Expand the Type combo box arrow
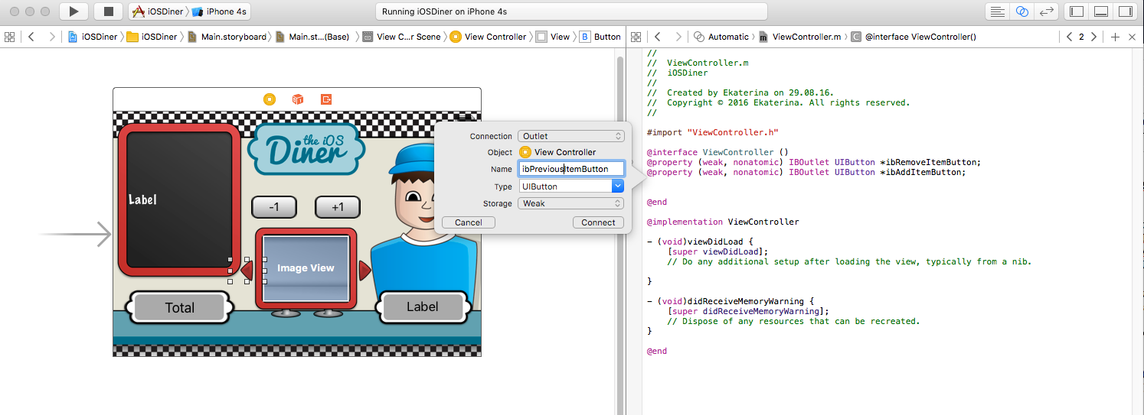The width and height of the screenshot is (1144, 415). 618,186
